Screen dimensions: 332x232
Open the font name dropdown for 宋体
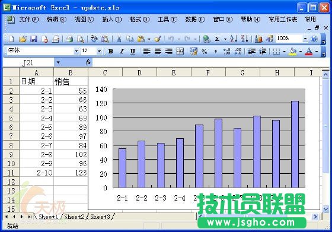click(76, 51)
